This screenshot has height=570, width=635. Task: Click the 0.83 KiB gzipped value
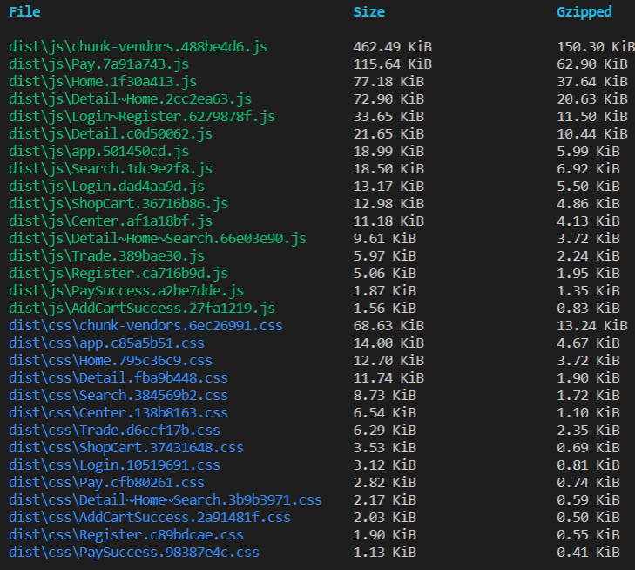589,308
